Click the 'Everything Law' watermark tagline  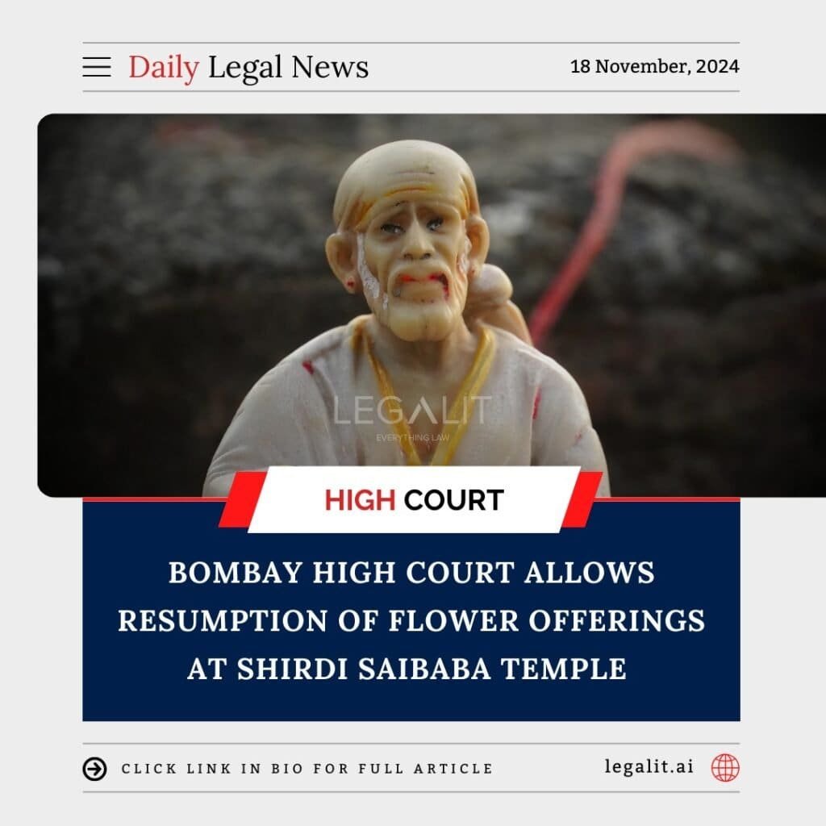coord(412,438)
